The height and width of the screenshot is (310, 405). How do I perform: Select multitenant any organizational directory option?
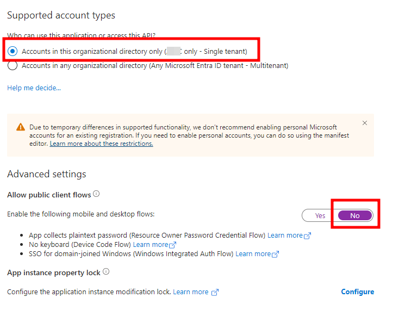tap(13, 66)
